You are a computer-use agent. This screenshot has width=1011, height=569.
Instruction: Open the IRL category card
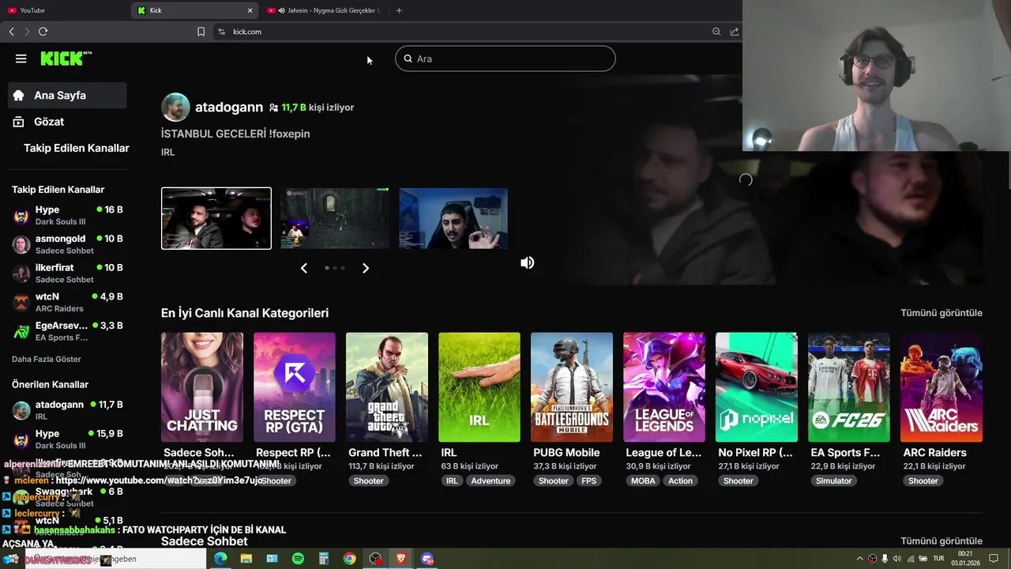(x=479, y=387)
